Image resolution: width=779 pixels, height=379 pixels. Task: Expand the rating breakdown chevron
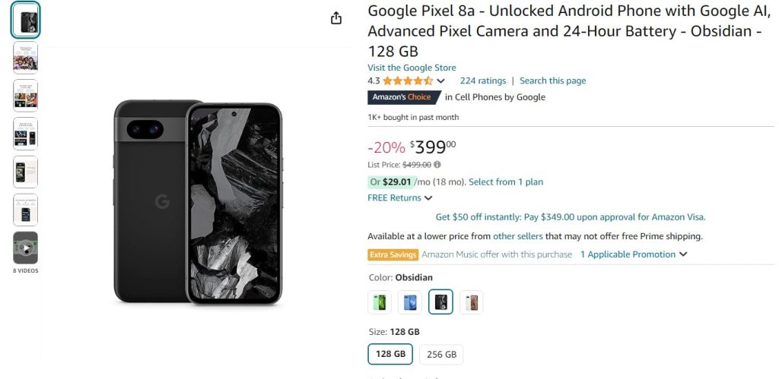[x=440, y=81]
